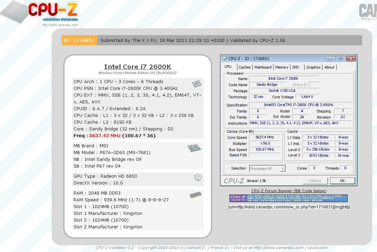Image resolution: width=377 pixels, height=252 pixels.
Task: Click the Revision D2 value
Action: 343,117
